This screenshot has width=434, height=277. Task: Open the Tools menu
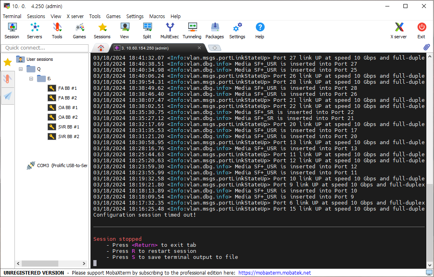(x=95, y=17)
